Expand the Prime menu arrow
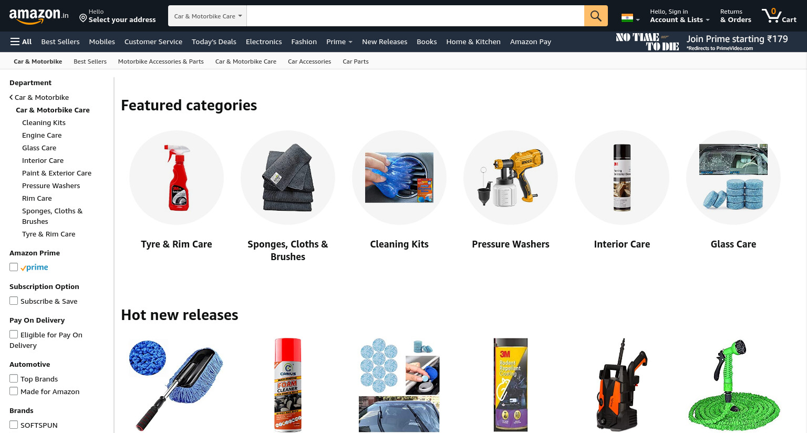 coord(350,42)
